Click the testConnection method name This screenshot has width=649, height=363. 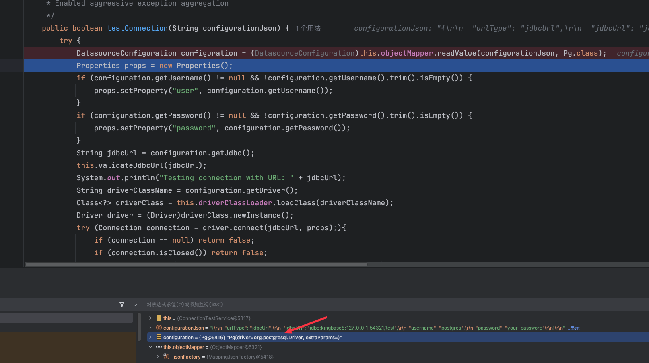[137, 28]
